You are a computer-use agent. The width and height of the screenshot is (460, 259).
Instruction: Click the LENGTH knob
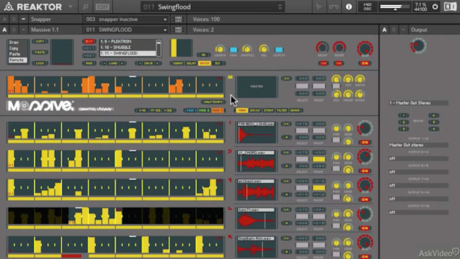click(x=220, y=49)
